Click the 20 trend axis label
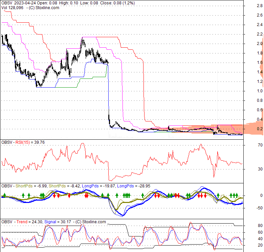Viewport: 264px width, 252px height. point(260,245)
